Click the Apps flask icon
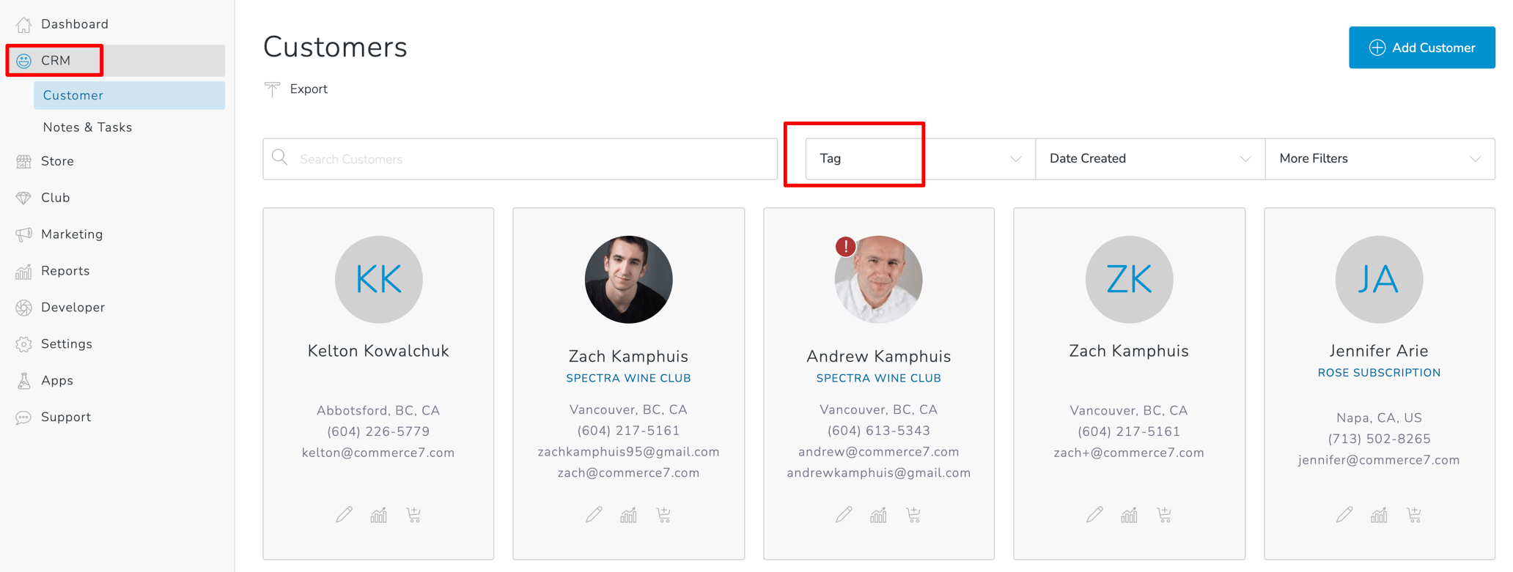The height and width of the screenshot is (572, 1513). pos(24,381)
